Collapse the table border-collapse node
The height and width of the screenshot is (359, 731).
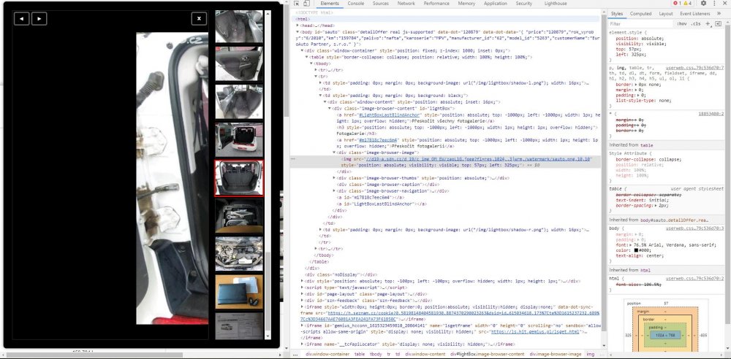coord(307,57)
